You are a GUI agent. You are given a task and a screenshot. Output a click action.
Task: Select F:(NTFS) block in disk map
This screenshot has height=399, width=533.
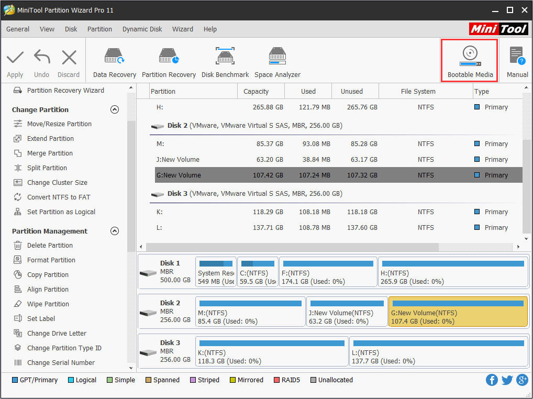[328, 272]
